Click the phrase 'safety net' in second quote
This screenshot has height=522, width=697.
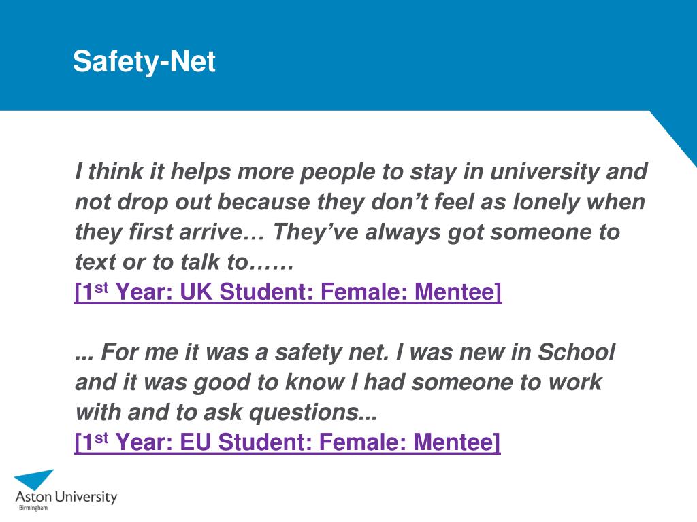click(331, 353)
